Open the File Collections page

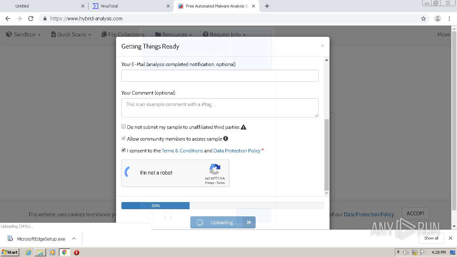pyautogui.click(x=123, y=35)
